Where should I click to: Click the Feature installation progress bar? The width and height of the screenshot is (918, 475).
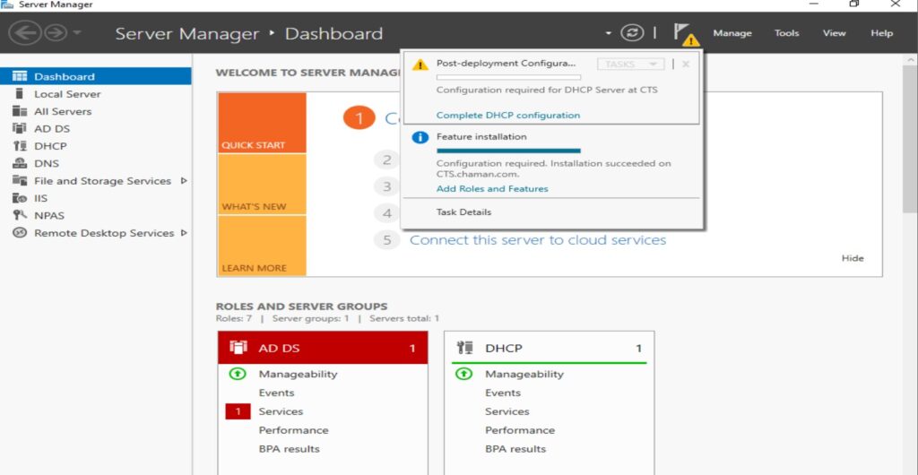(x=508, y=151)
